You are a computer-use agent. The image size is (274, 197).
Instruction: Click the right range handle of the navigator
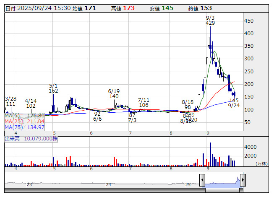click(243, 181)
